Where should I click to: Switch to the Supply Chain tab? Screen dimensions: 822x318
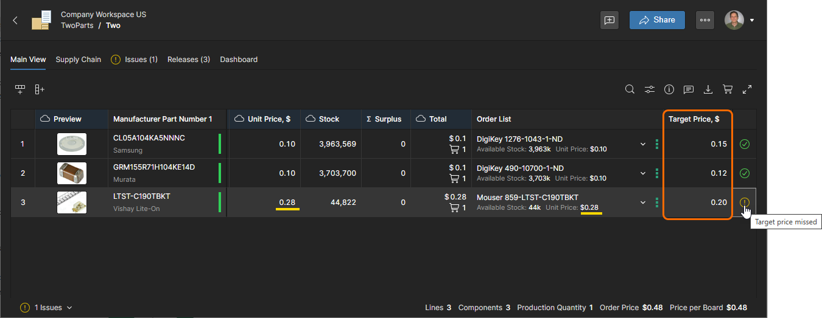pyautogui.click(x=79, y=60)
